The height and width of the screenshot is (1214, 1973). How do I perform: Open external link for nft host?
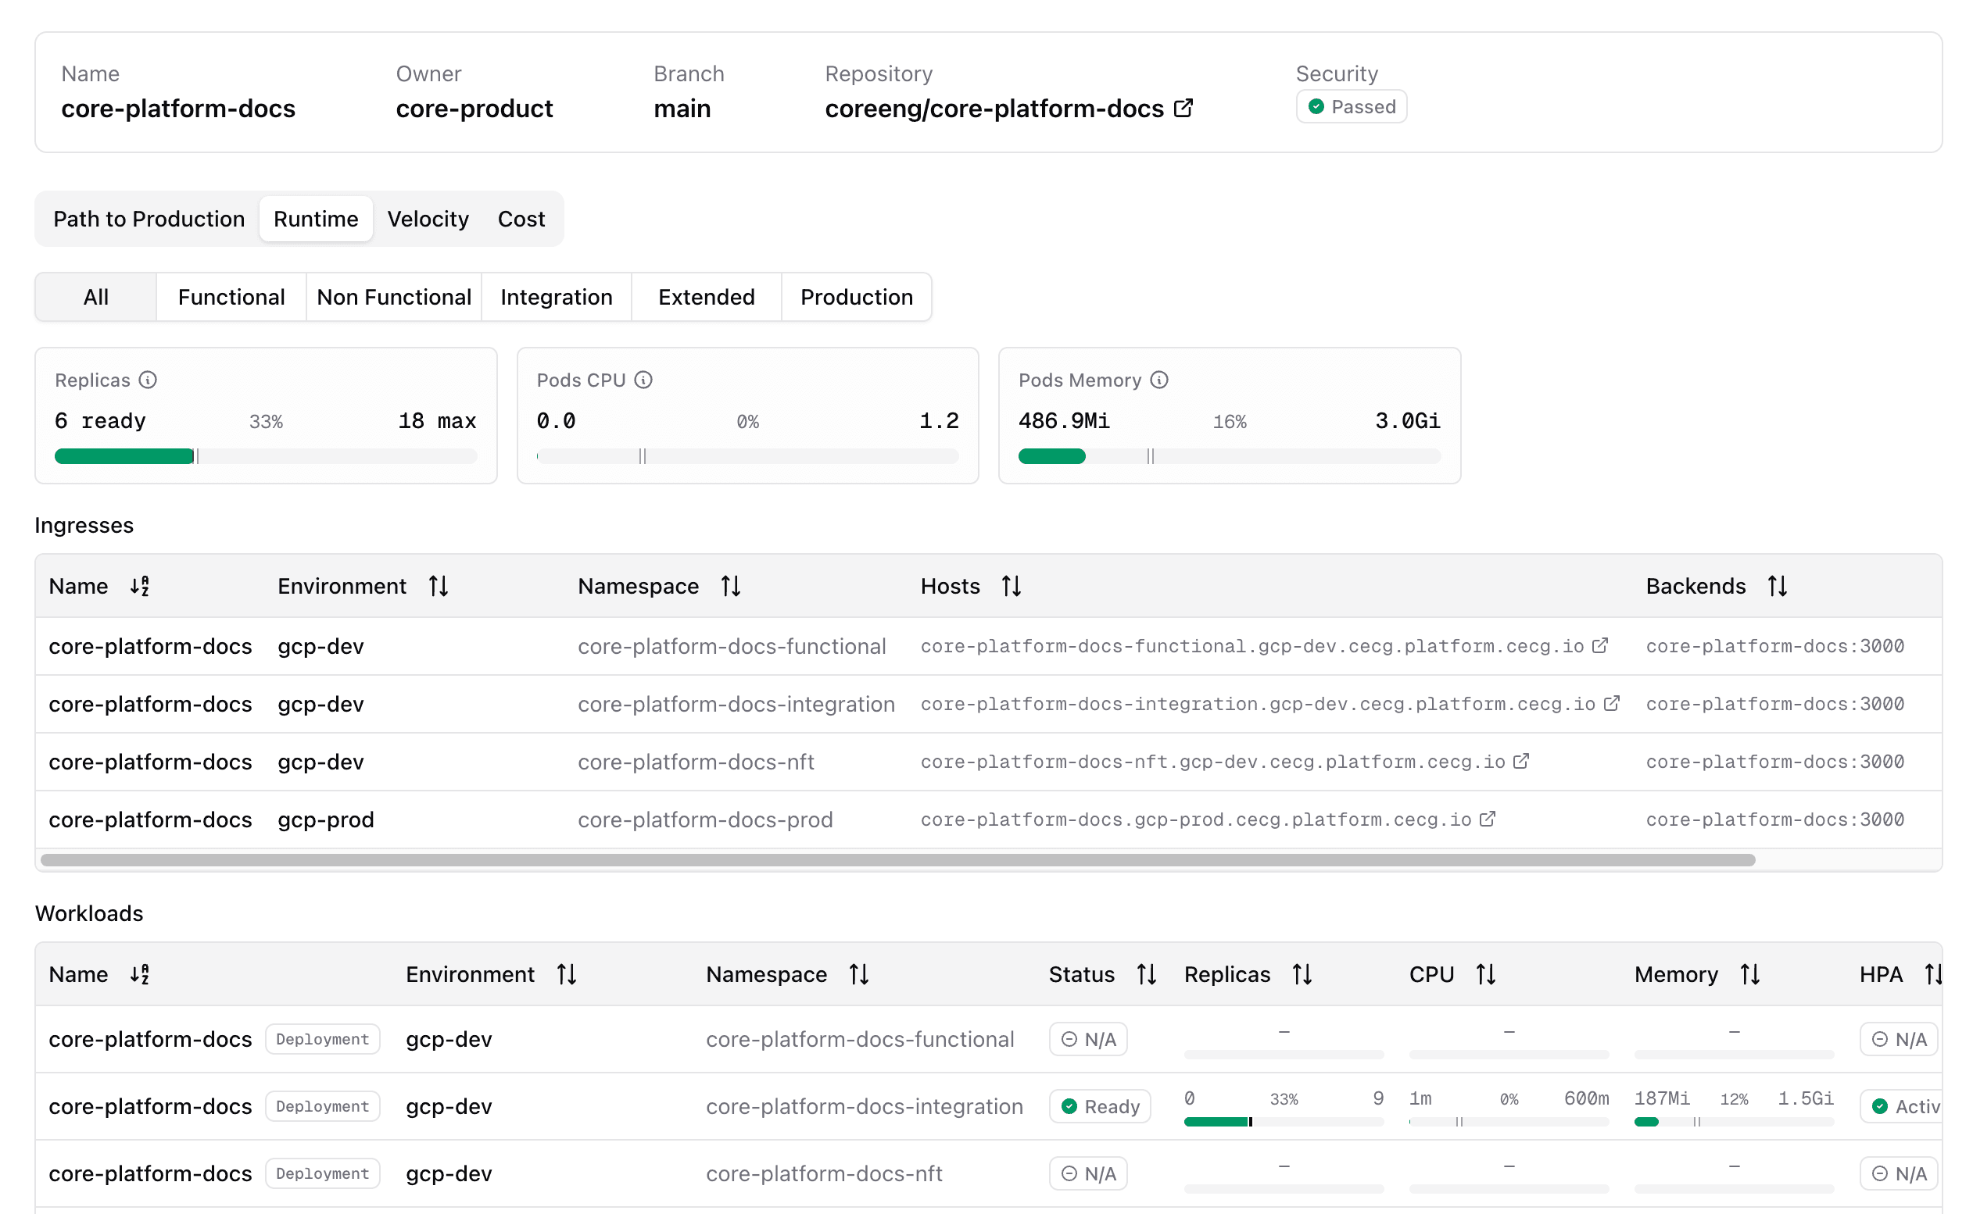coord(1520,761)
